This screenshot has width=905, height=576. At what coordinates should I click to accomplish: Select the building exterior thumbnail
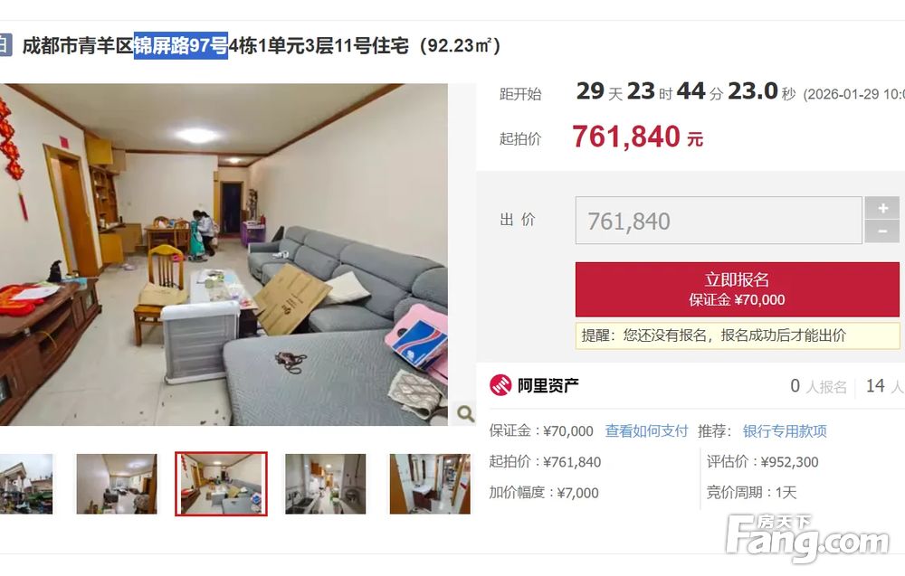point(26,484)
